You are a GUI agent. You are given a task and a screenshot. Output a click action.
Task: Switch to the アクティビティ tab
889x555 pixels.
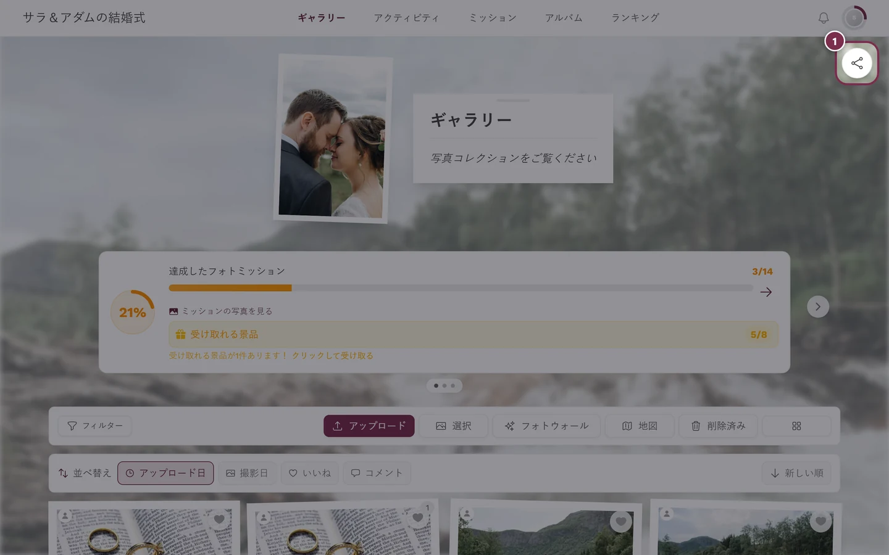coord(406,18)
